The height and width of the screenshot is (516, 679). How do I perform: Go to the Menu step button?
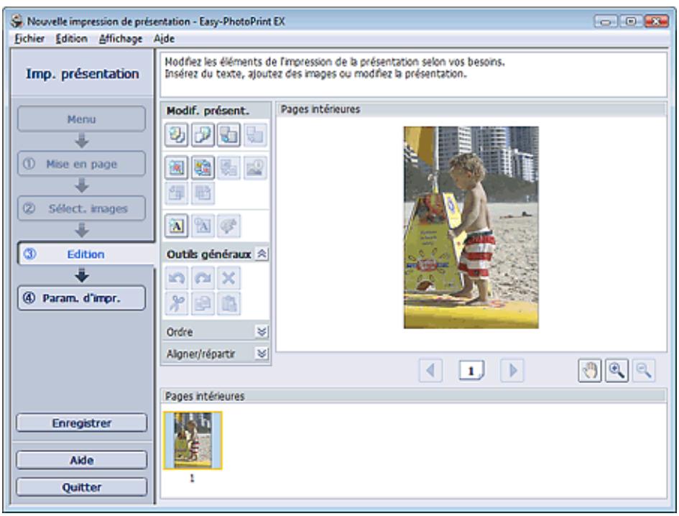coord(81,119)
